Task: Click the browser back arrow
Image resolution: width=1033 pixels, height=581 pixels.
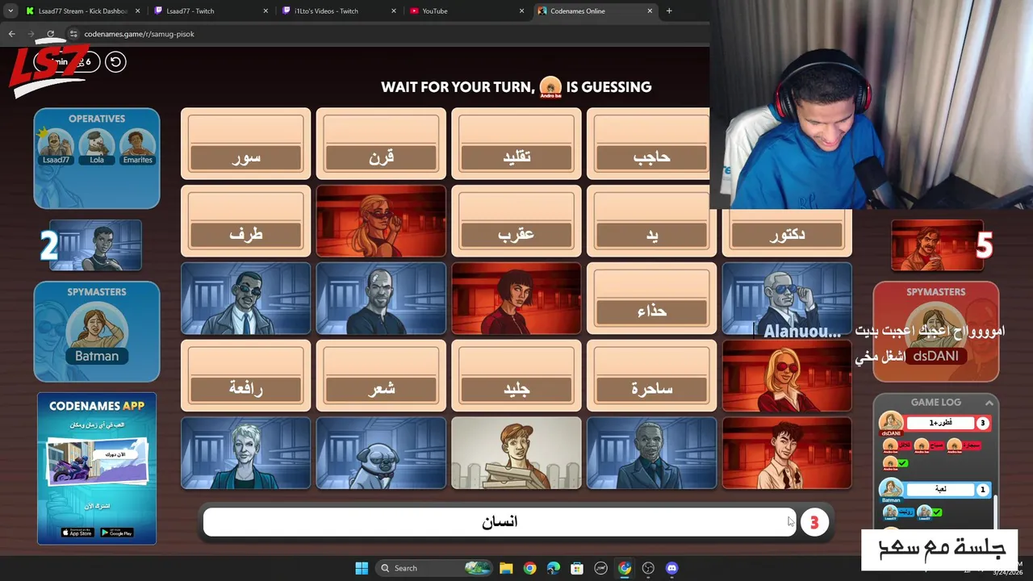Action: pyautogui.click(x=11, y=34)
